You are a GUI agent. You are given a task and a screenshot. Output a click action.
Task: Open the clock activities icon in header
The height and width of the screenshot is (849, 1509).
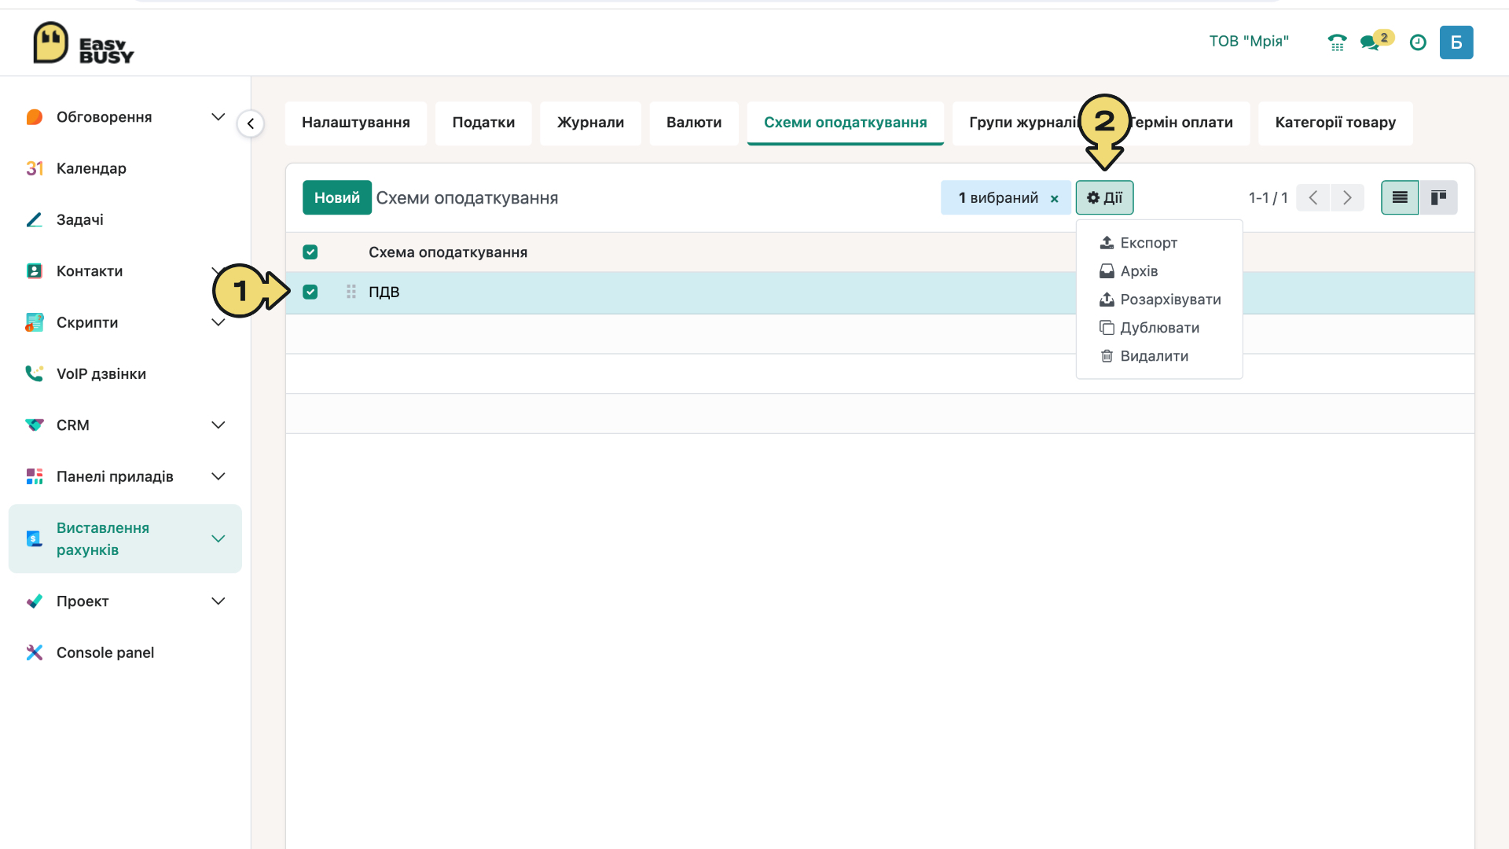pos(1418,42)
